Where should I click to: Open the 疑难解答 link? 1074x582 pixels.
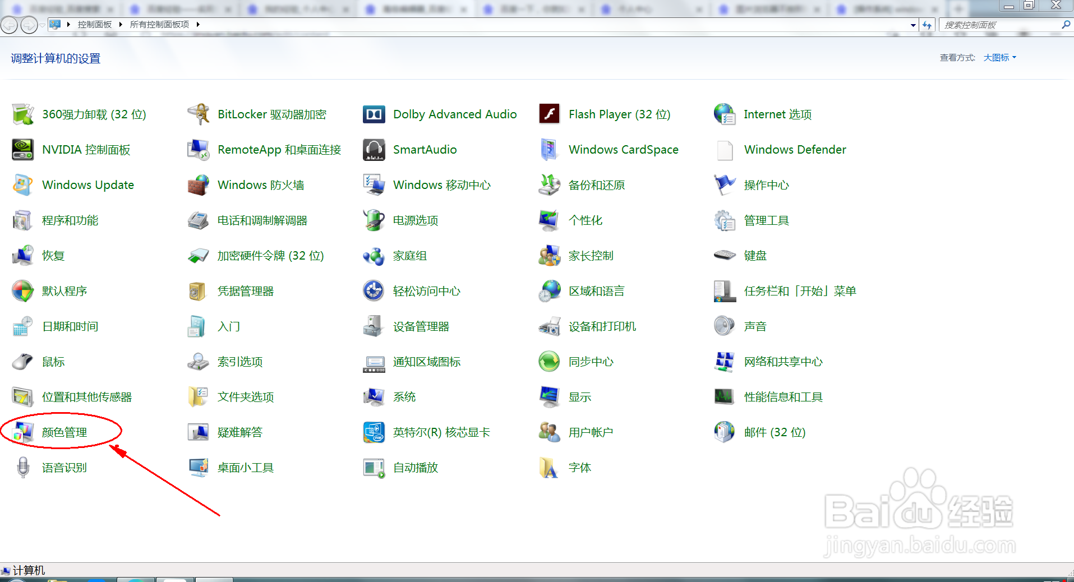tap(240, 432)
